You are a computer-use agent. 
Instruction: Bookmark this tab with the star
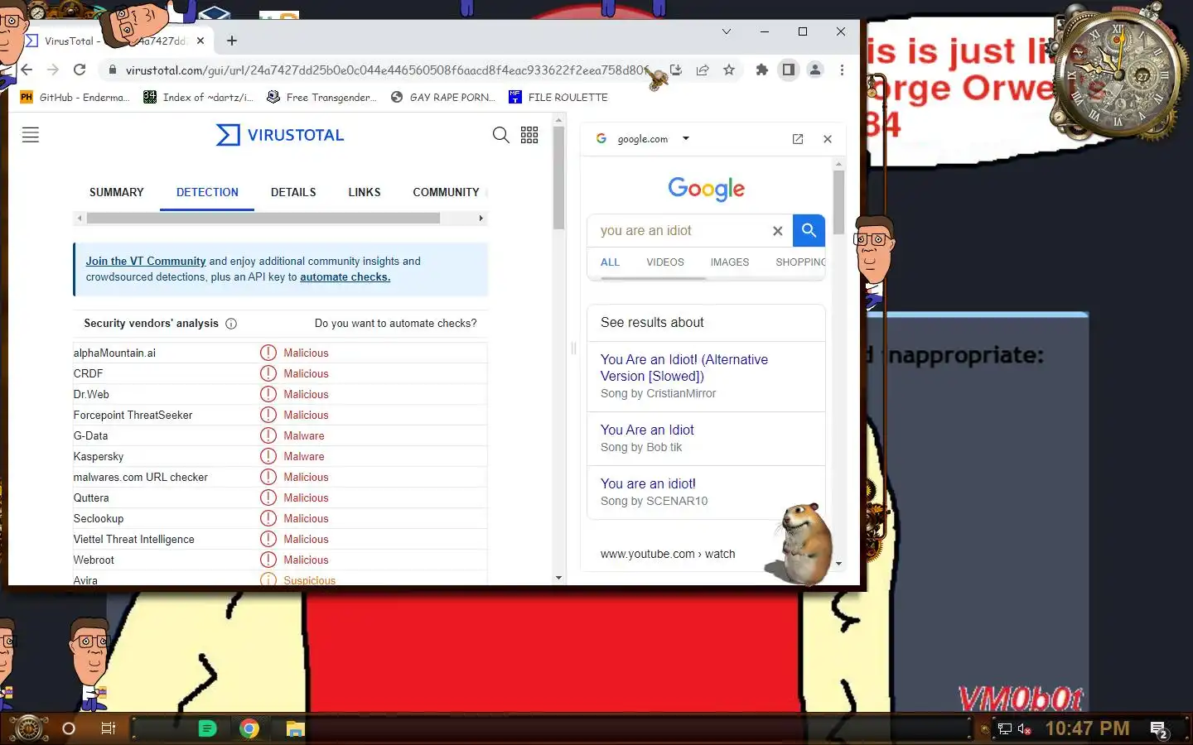[x=729, y=70]
